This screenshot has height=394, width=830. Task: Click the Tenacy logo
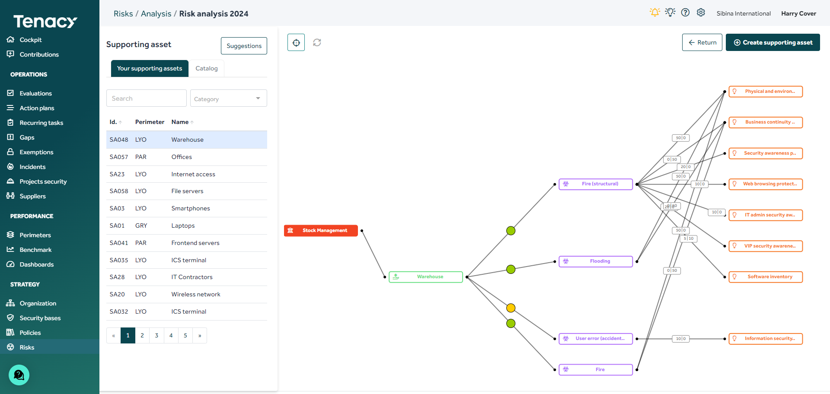point(45,21)
